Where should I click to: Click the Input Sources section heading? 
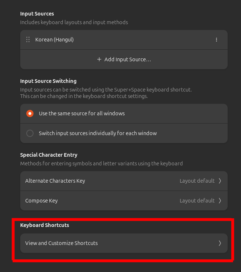tap(37, 14)
